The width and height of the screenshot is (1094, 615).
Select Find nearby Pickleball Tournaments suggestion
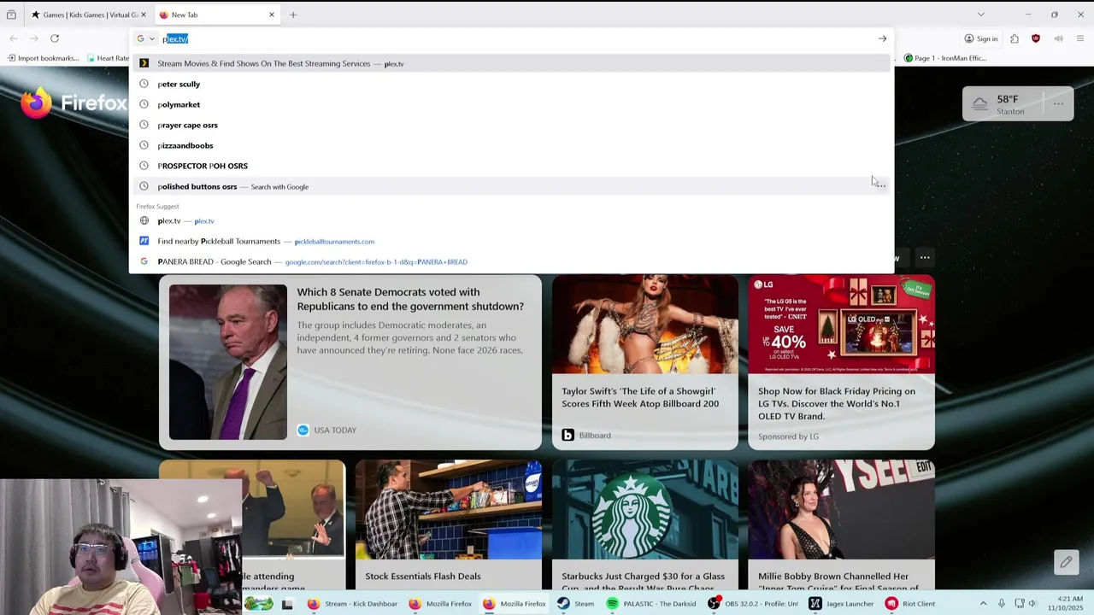click(x=511, y=241)
